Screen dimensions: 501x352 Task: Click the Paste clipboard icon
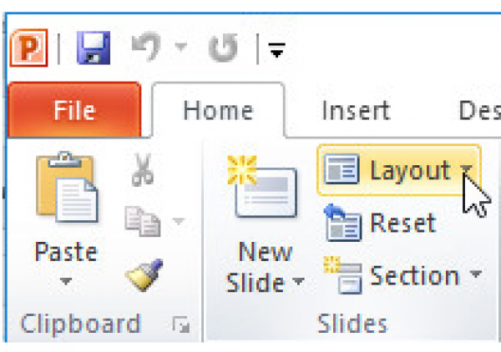(67, 192)
